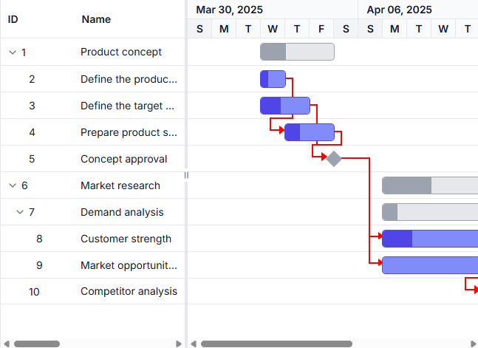Collapse the Market research row chevron

12,185
